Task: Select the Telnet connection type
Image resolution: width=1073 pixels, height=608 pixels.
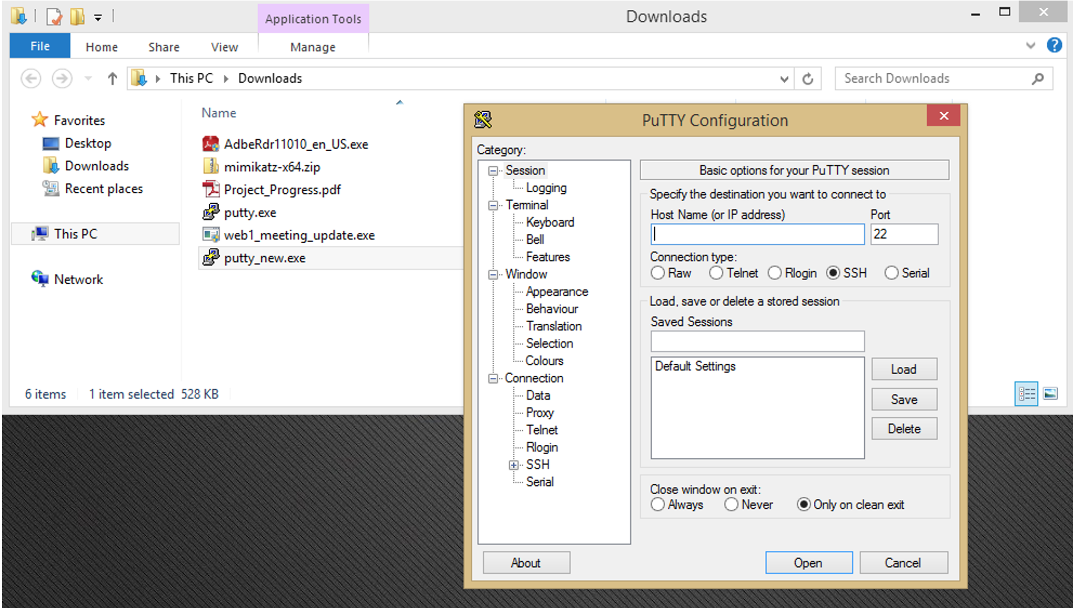Action: tap(716, 273)
